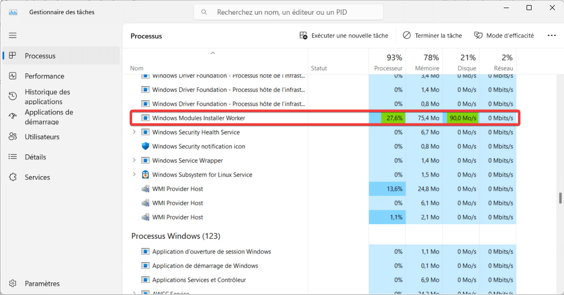The height and width of the screenshot is (295, 564).
Task: Expand the Windows Service Wrapper process
Action: tap(134, 160)
